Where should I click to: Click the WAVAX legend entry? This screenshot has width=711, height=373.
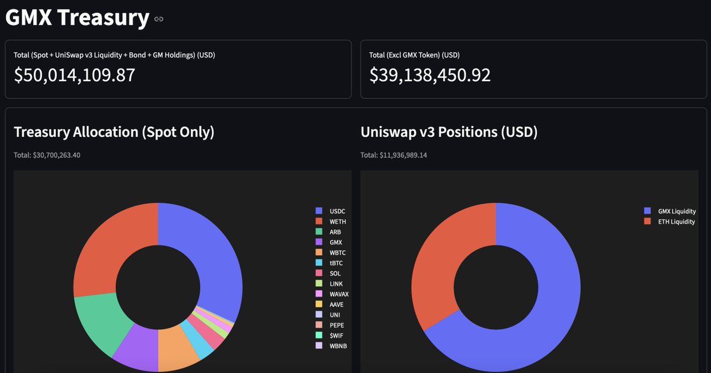[x=332, y=294]
